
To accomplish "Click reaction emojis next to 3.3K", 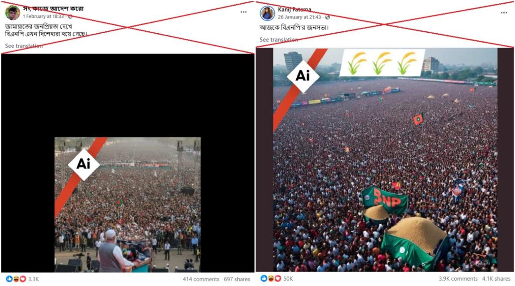I will point(16,279).
